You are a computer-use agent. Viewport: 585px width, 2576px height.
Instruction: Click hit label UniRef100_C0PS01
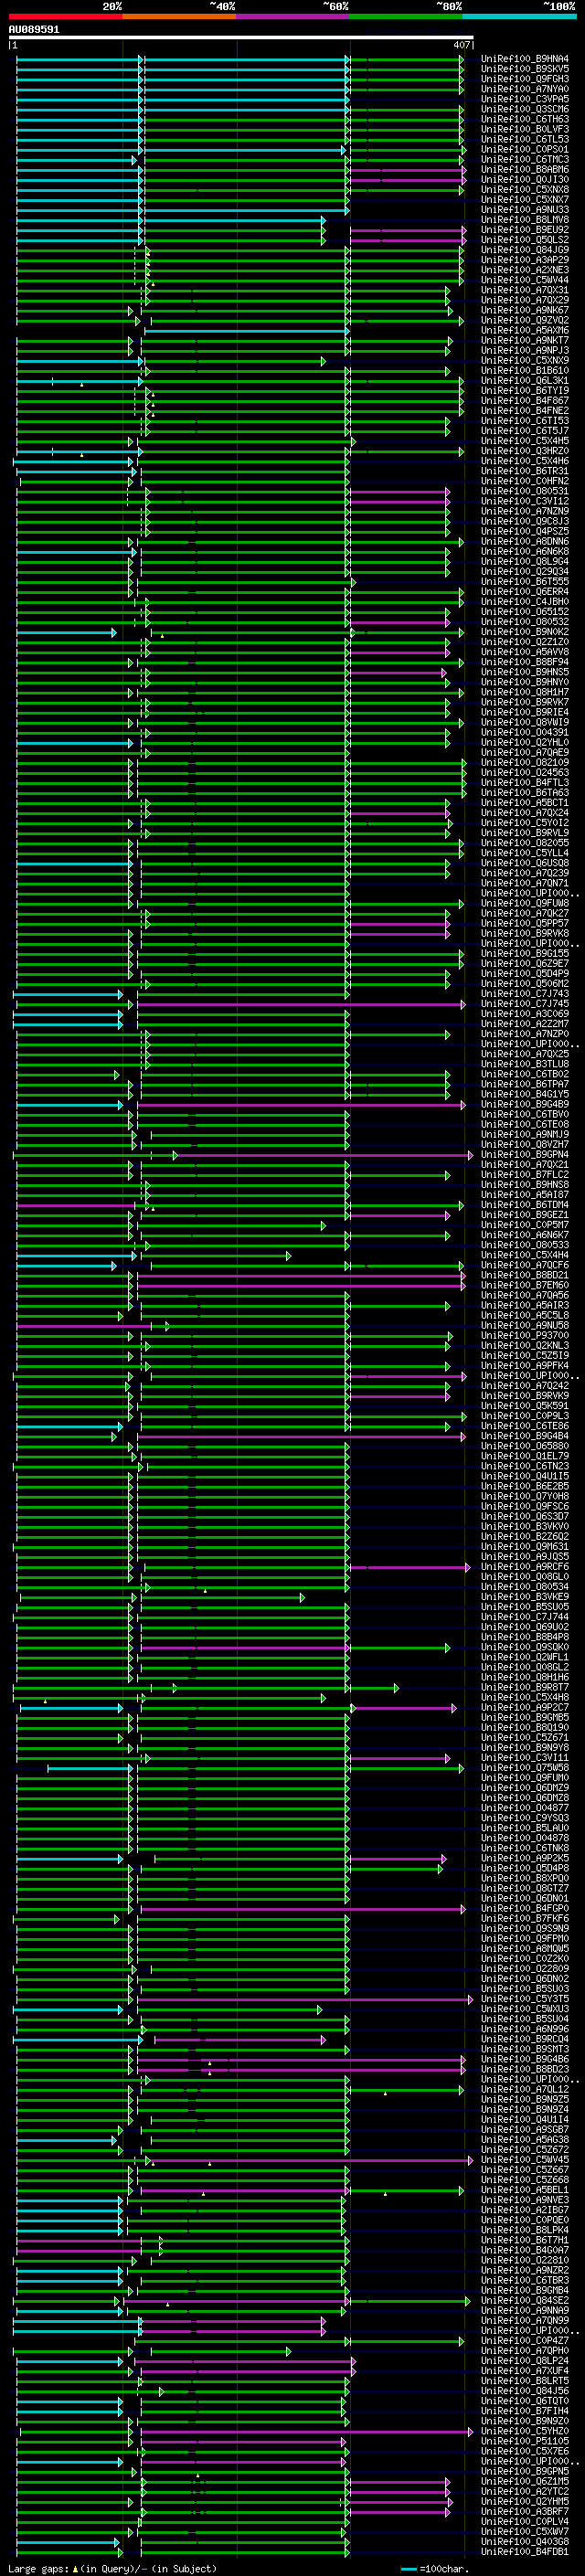525,149
